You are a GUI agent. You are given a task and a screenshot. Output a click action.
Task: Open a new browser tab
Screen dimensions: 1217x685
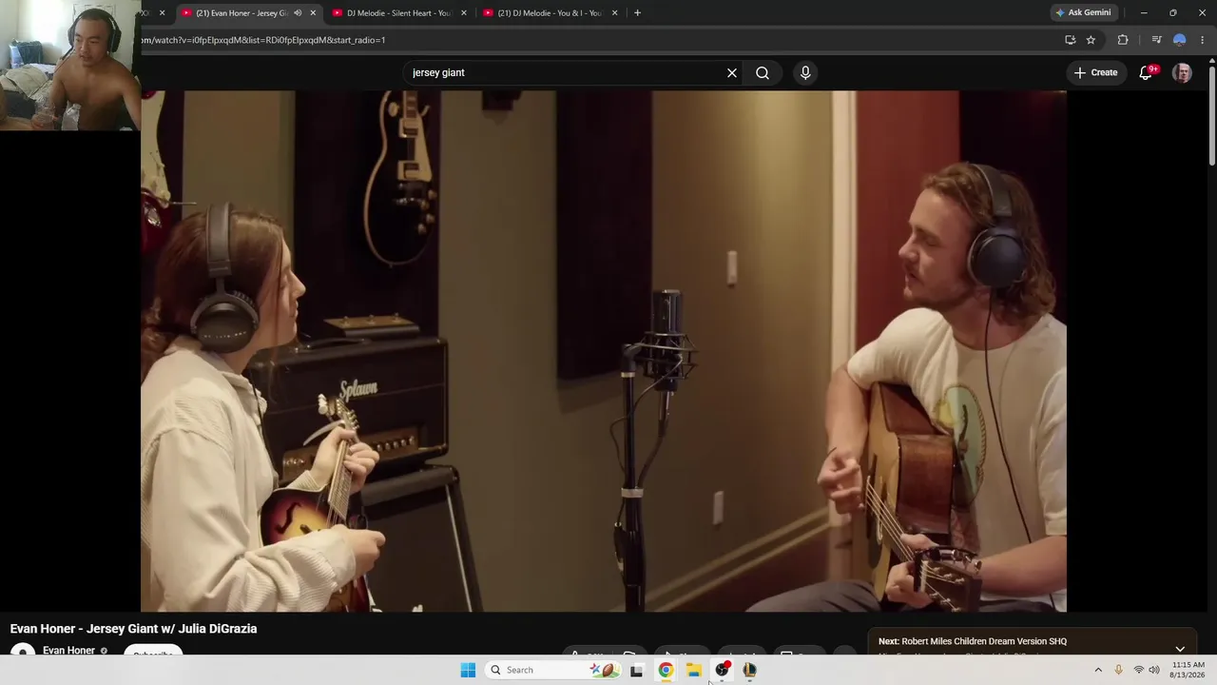[x=637, y=13]
